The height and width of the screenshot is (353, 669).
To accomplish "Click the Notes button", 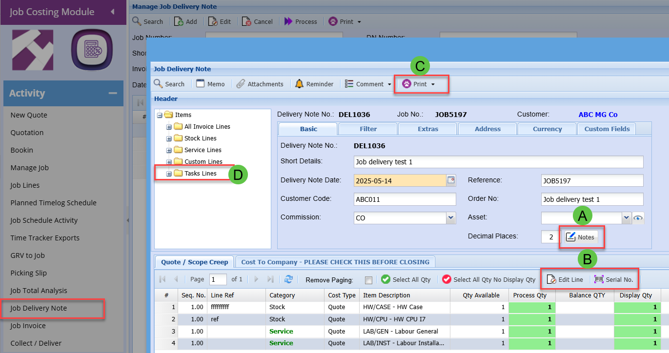I will [x=581, y=237].
